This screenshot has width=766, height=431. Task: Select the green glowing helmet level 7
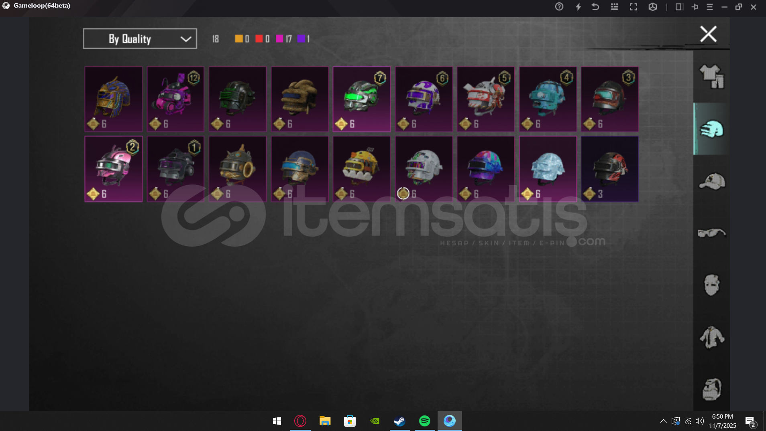[x=361, y=99]
